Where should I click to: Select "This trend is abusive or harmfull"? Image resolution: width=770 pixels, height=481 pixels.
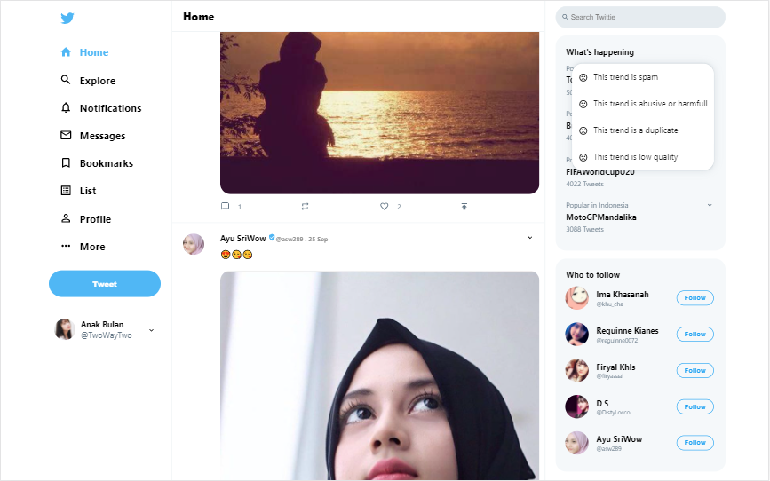pos(643,104)
